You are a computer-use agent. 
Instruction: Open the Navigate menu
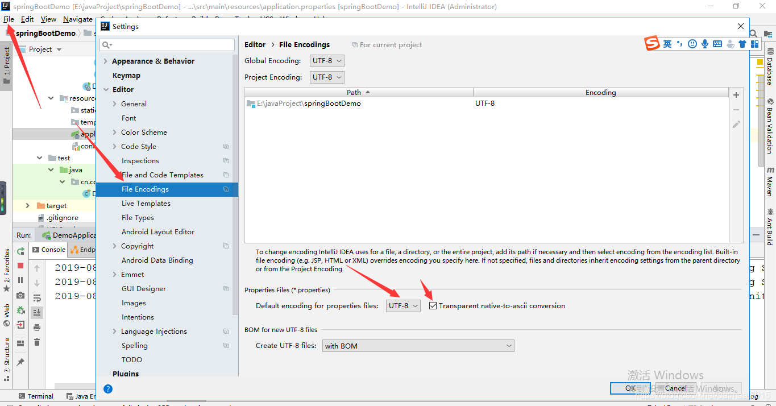click(78, 19)
